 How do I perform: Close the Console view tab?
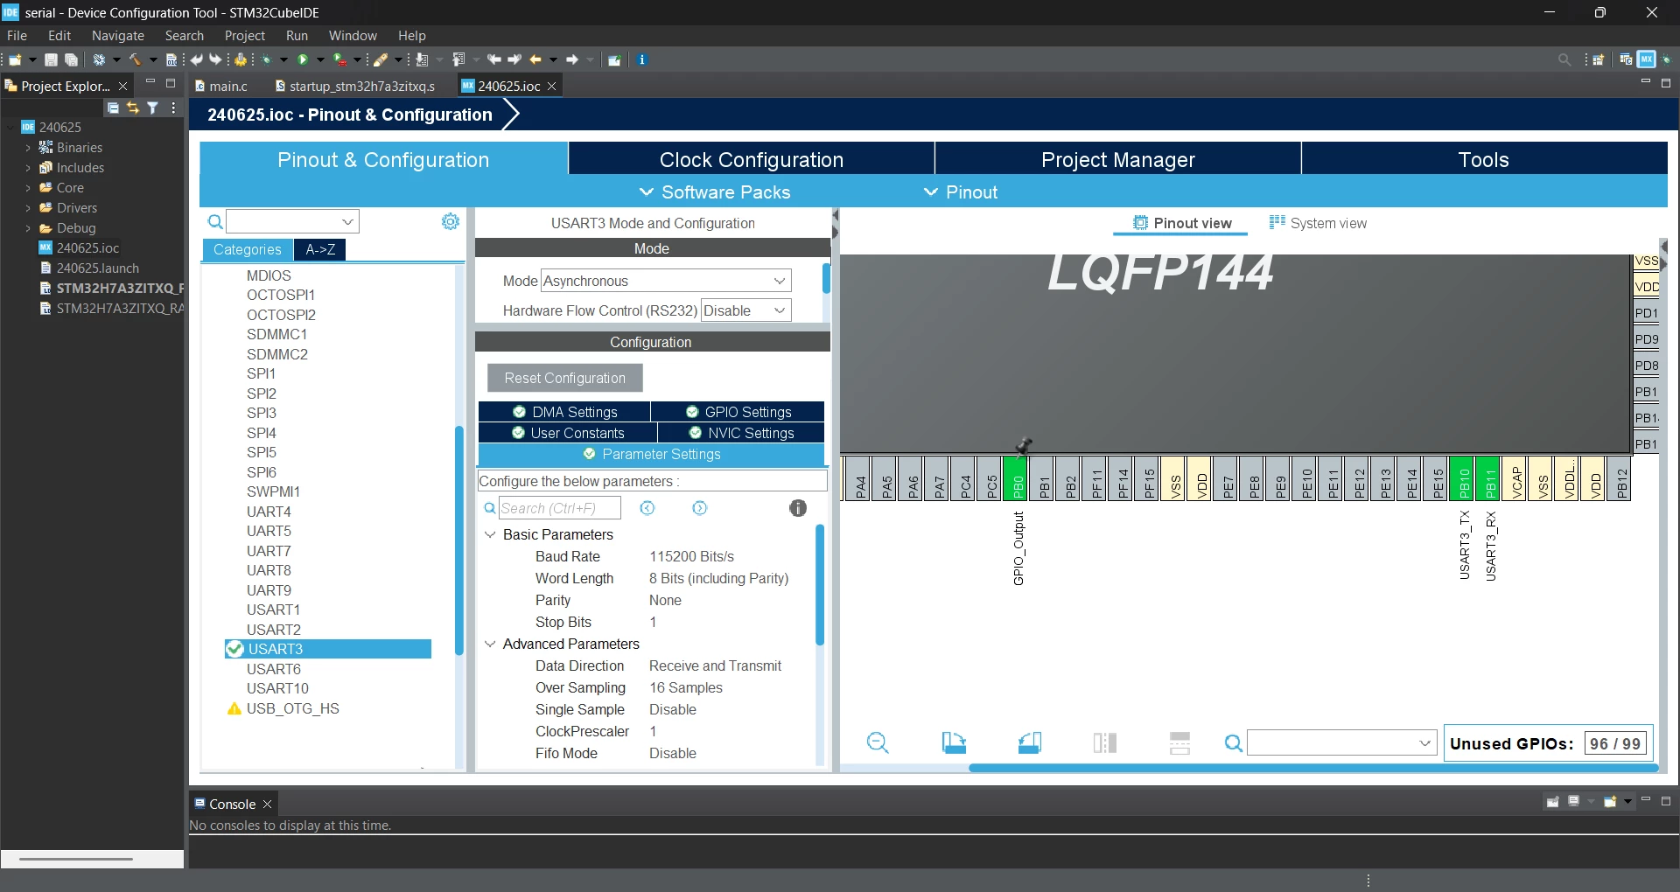pyautogui.click(x=268, y=804)
